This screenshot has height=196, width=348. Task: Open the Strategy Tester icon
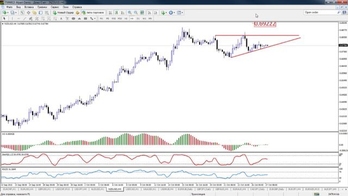pyautogui.click(x=47, y=13)
